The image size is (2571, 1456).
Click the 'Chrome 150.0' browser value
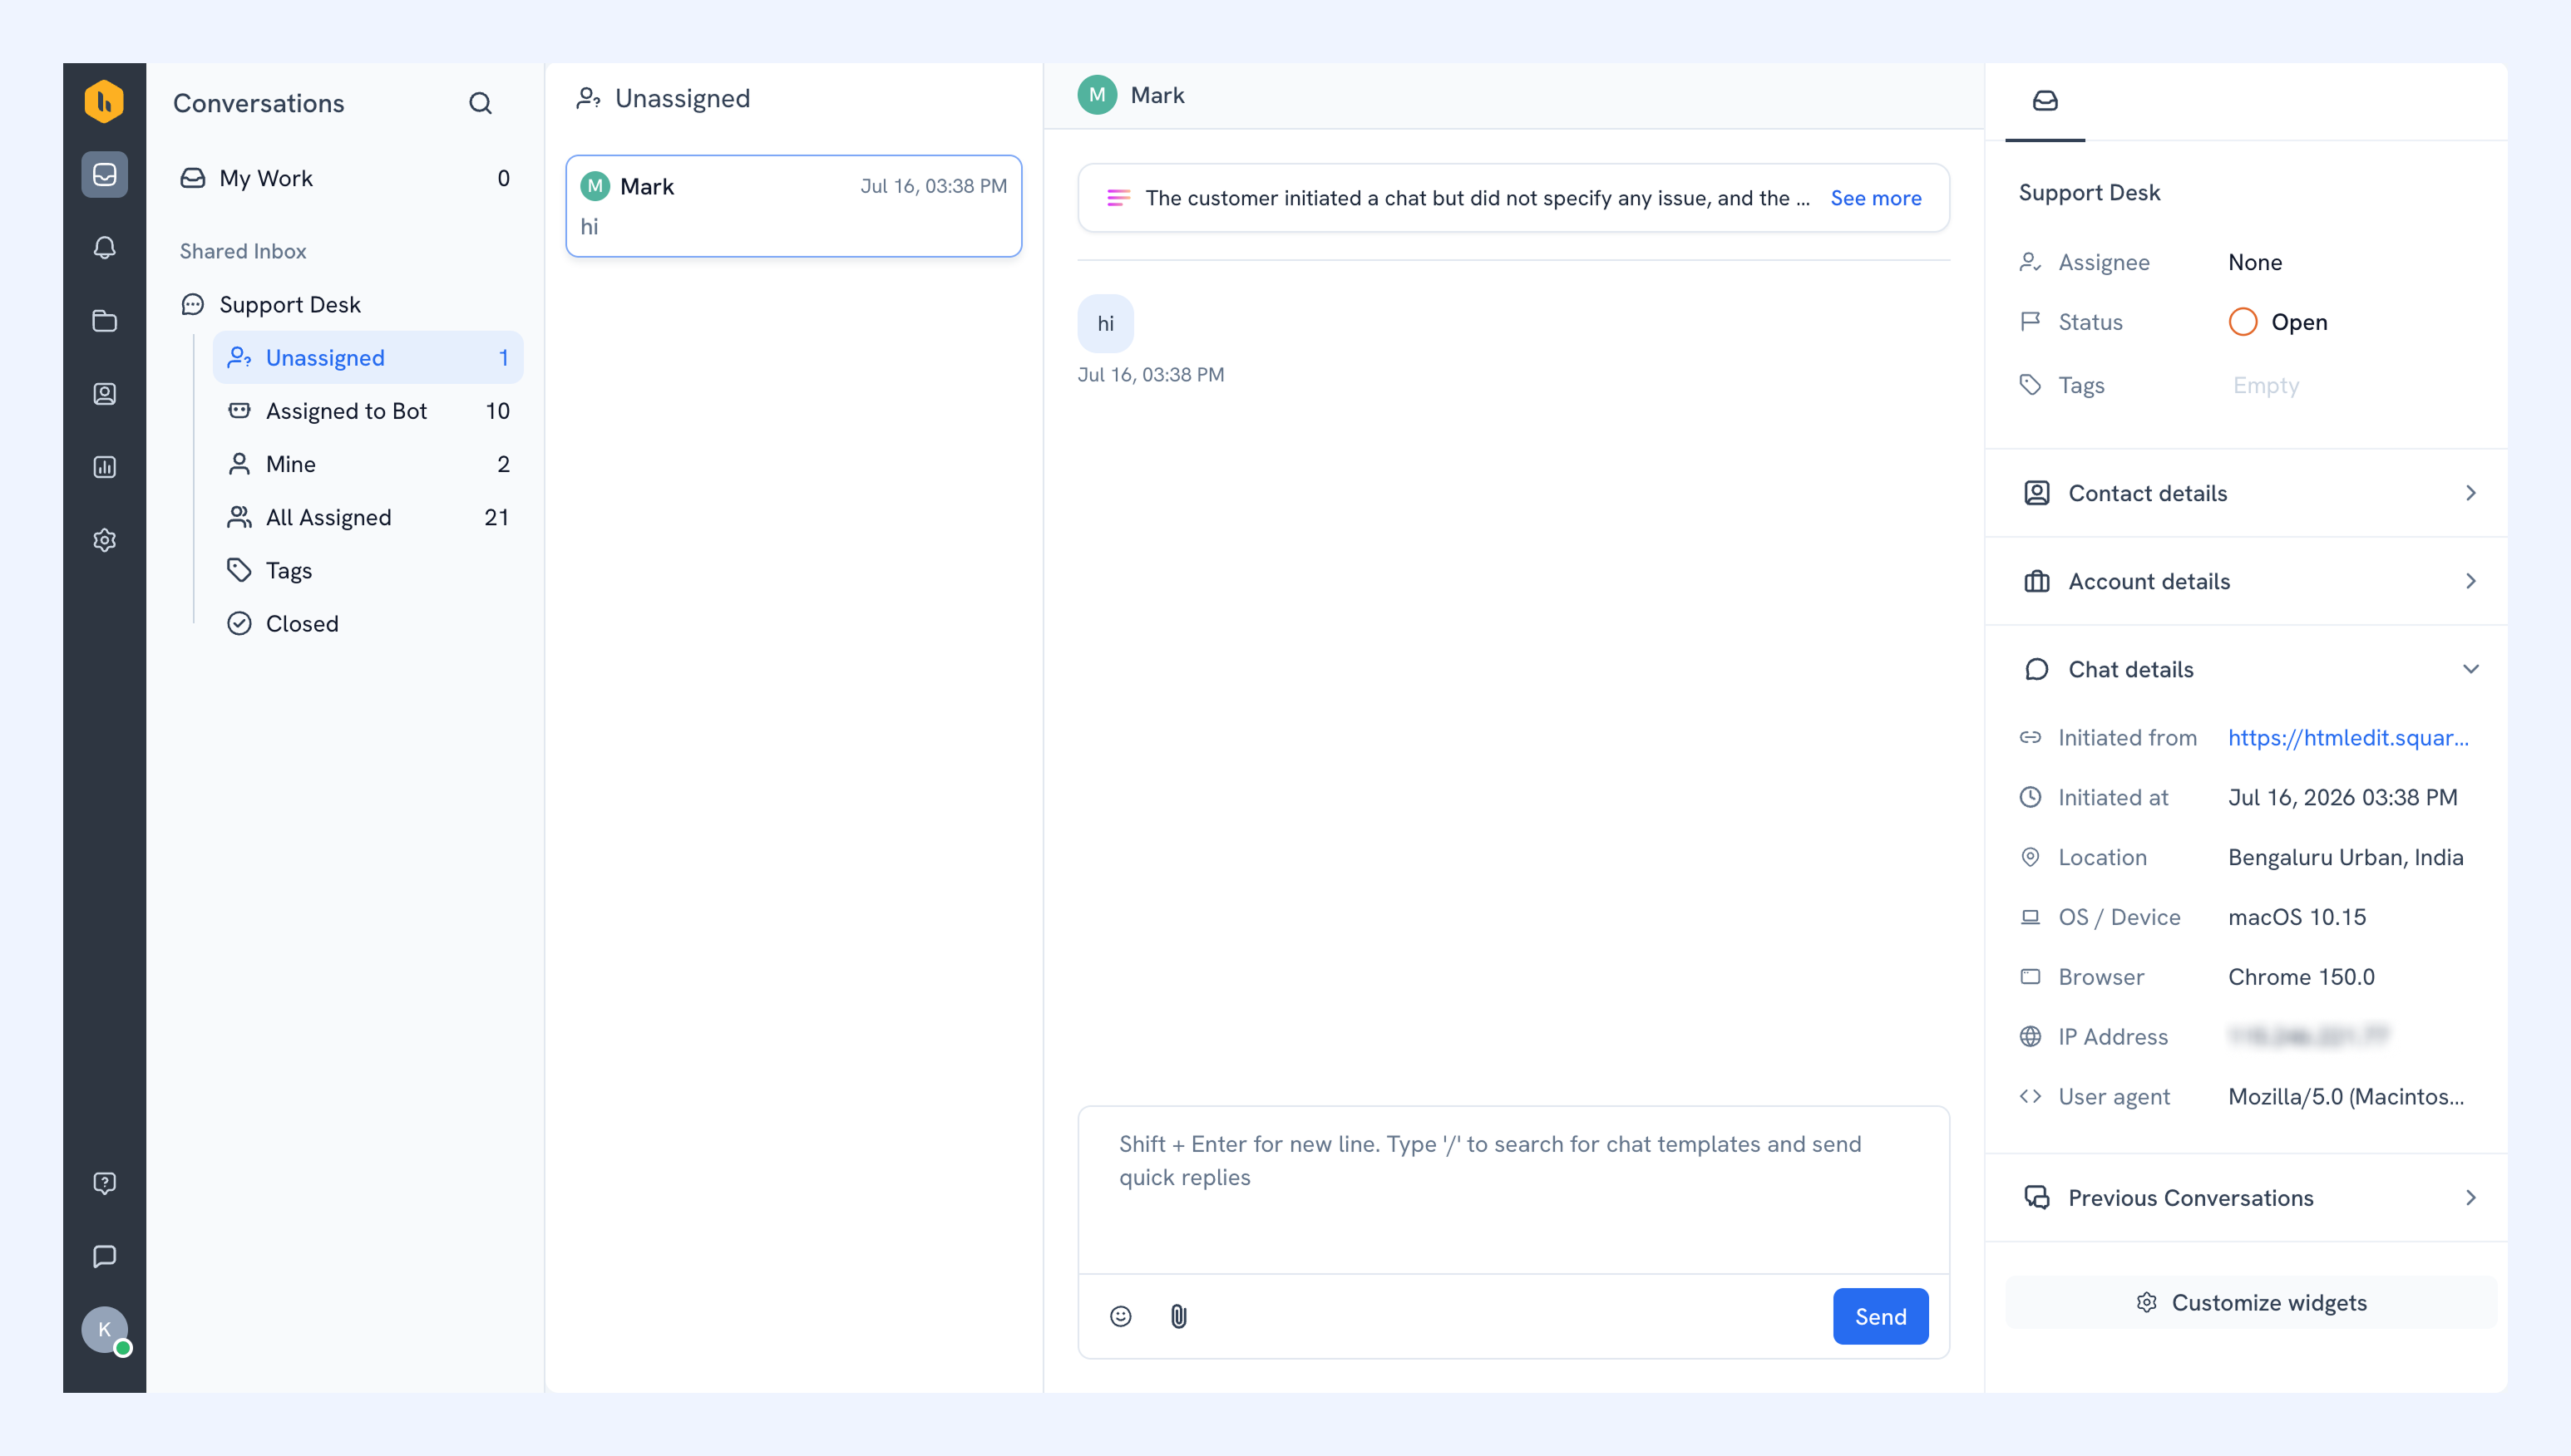(2301, 977)
